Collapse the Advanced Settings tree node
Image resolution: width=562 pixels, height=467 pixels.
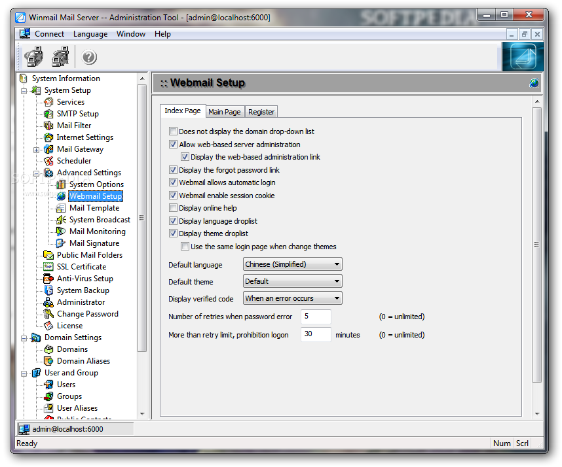click(x=37, y=173)
